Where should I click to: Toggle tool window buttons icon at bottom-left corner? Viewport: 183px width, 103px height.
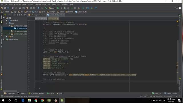2,96
